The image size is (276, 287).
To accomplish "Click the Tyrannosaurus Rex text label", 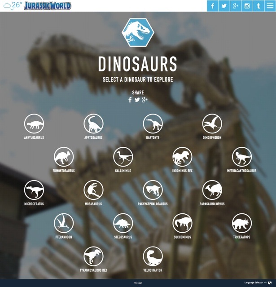I will [93, 270].
